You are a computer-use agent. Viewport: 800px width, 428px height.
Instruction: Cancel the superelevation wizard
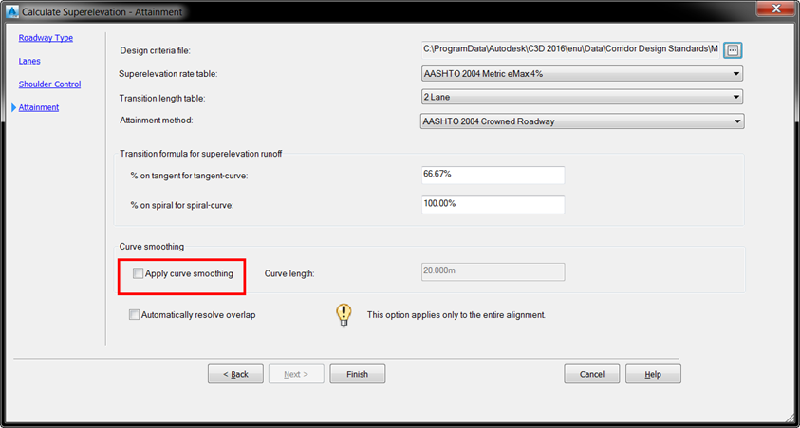(x=592, y=374)
